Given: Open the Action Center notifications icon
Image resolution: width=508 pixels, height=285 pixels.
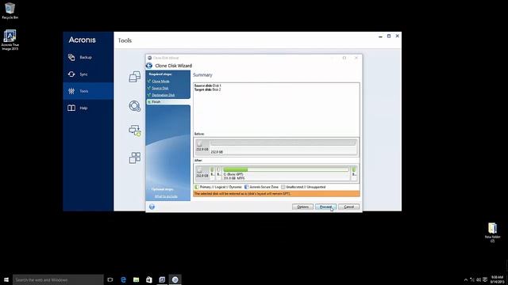Looking at the screenshot, I should [485, 279].
